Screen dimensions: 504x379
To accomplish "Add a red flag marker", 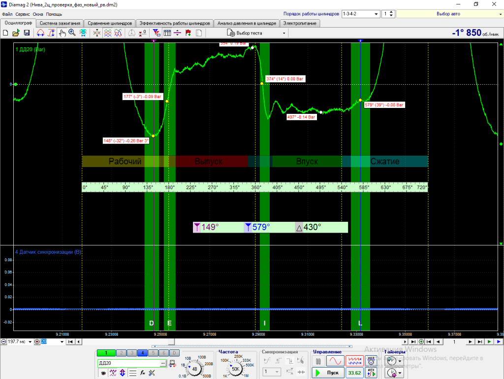I will [x=189, y=33].
